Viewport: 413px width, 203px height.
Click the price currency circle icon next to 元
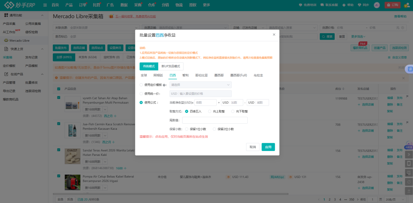pos(403,28)
